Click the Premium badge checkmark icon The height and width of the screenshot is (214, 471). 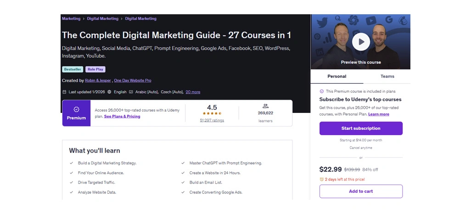pos(76,109)
